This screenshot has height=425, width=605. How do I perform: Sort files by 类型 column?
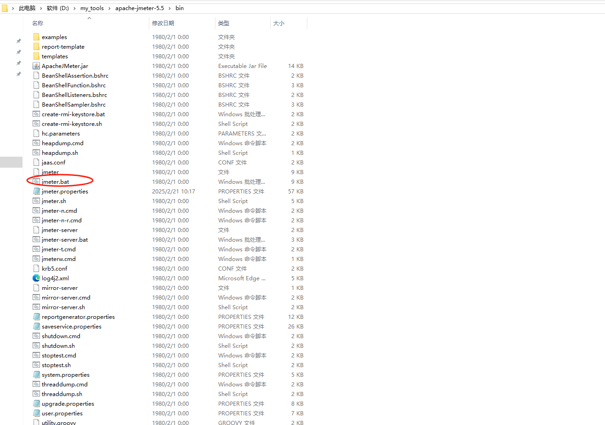224,23
